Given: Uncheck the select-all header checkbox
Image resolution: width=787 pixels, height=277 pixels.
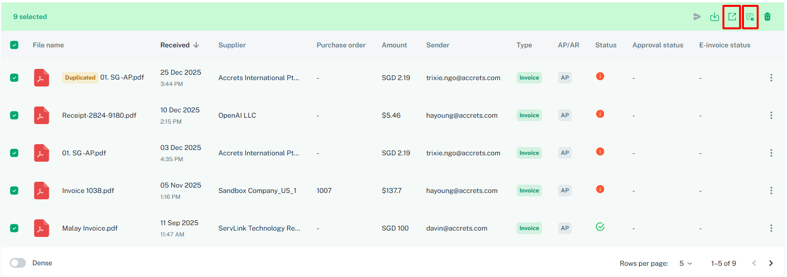Looking at the screenshot, I should pos(14,45).
